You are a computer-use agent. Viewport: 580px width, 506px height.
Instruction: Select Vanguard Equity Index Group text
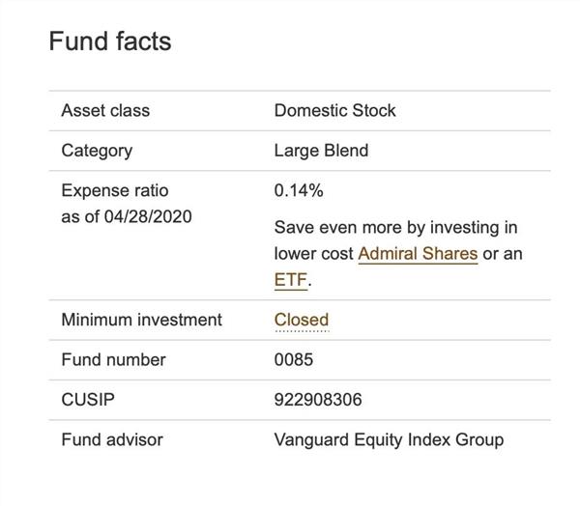click(x=389, y=439)
